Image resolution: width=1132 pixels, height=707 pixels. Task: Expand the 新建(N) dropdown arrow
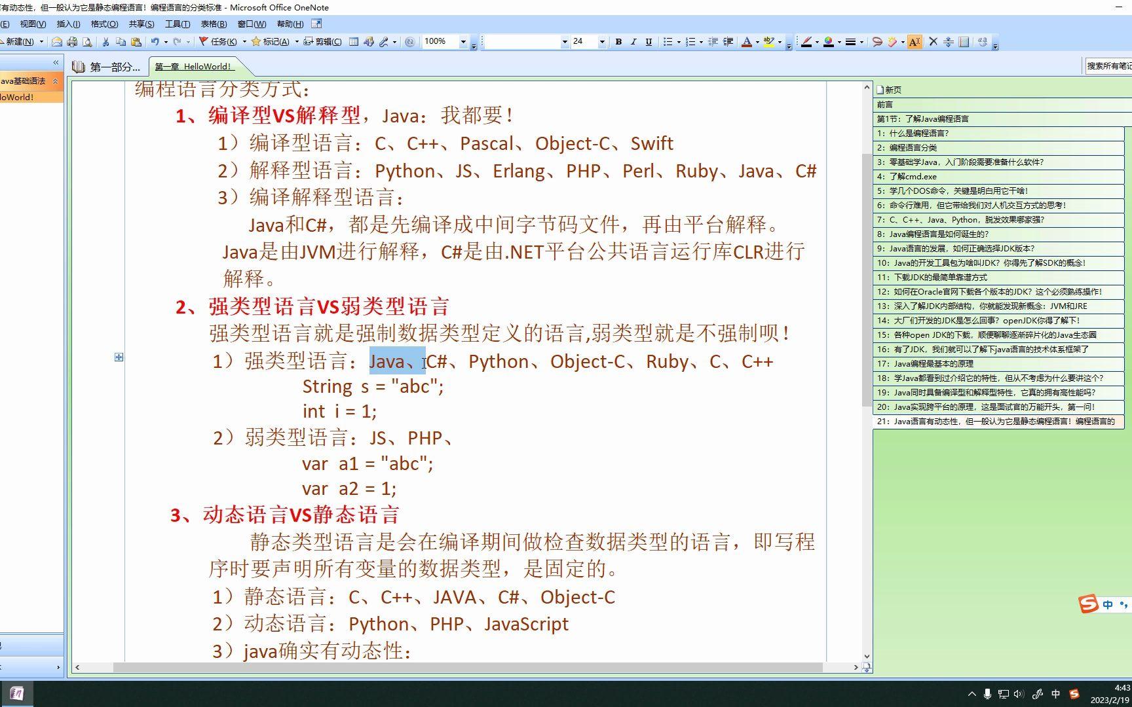[41, 42]
